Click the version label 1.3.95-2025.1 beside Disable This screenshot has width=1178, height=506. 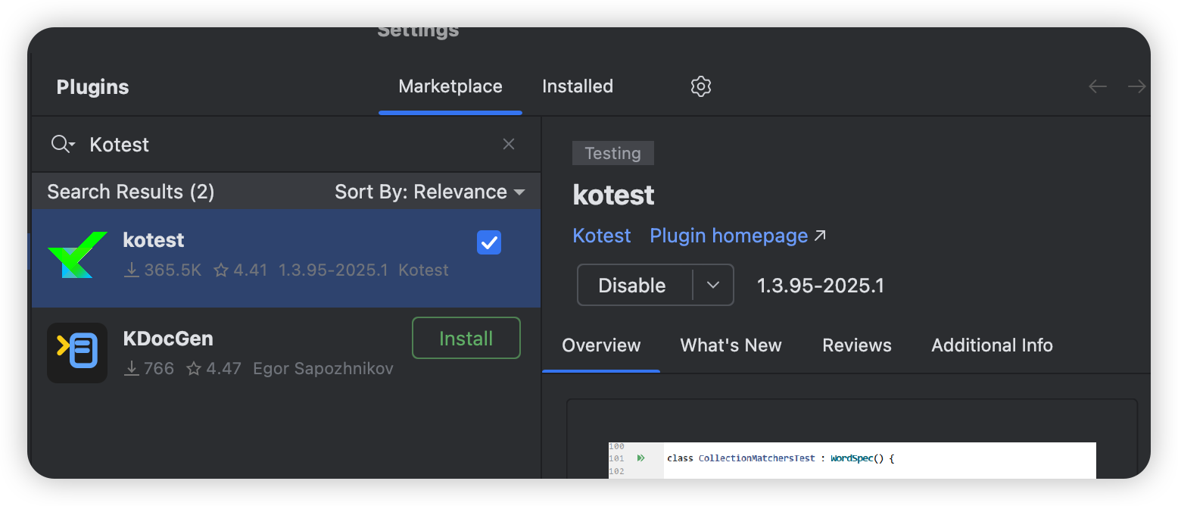click(821, 286)
